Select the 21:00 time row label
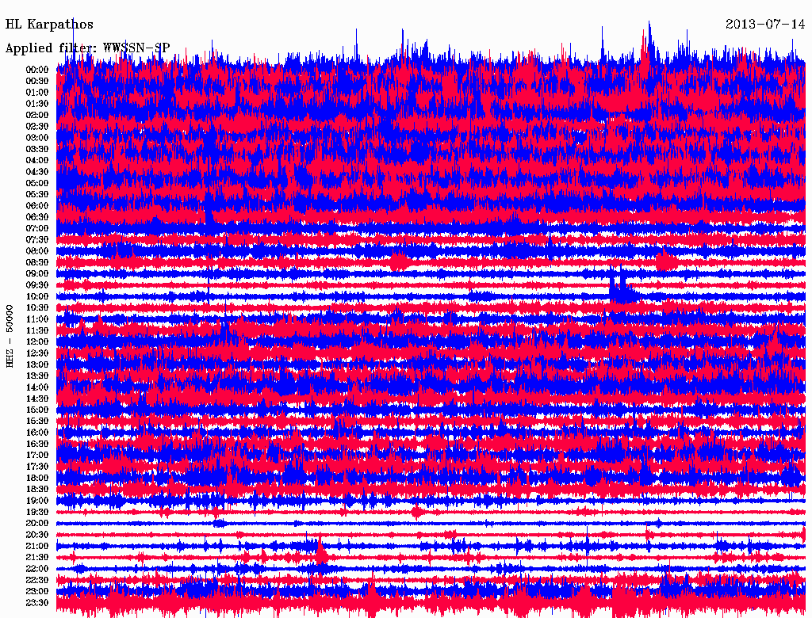The image size is (812, 618). [37, 547]
